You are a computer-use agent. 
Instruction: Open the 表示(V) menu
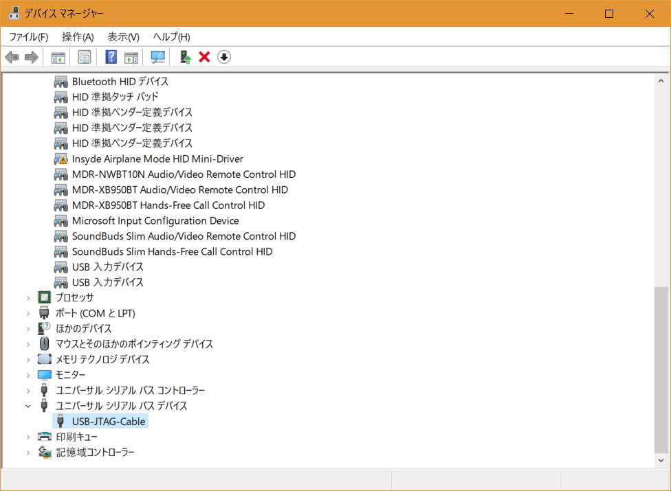point(123,37)
